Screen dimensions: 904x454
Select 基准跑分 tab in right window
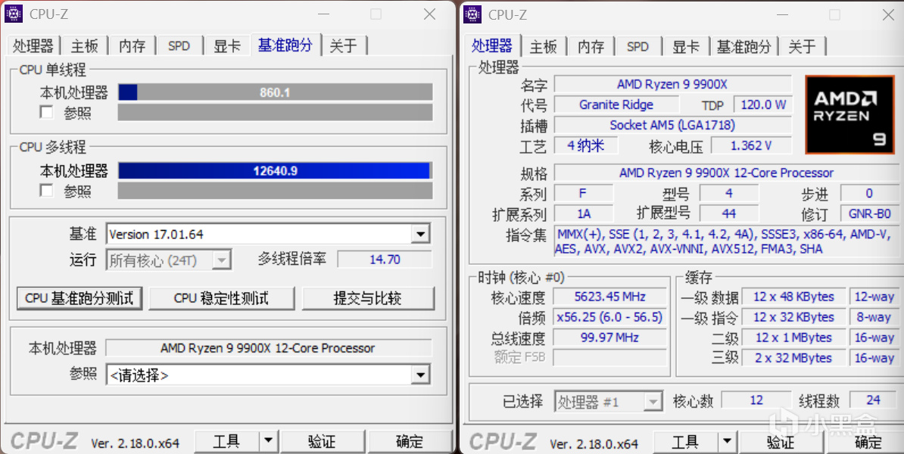pyautogui.click(x=743, y=46)
